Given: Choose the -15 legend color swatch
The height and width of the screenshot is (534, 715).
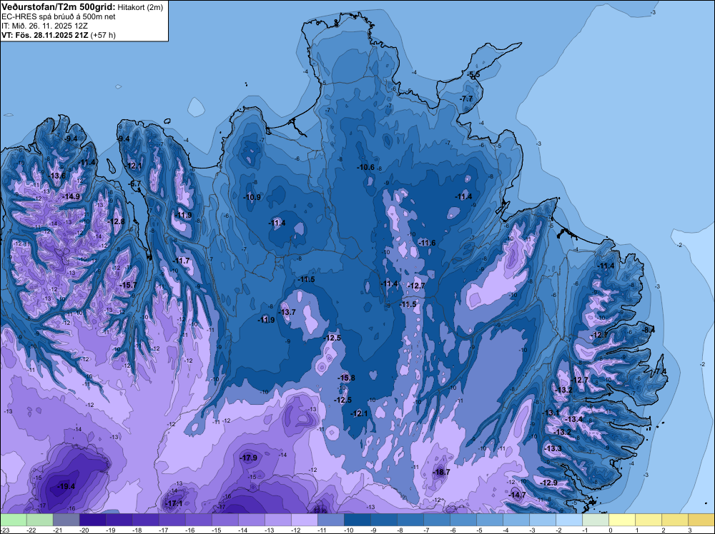Looking at the screenshot, I should pos(225,520).
